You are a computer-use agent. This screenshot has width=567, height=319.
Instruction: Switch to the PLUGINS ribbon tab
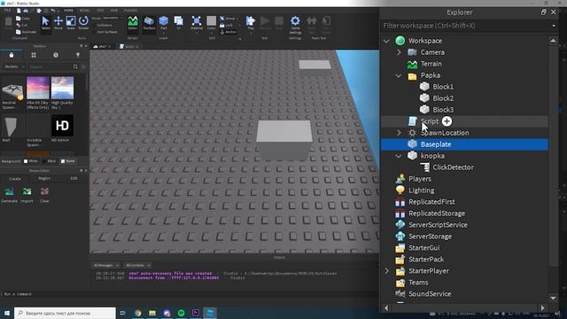pos(130,11)
